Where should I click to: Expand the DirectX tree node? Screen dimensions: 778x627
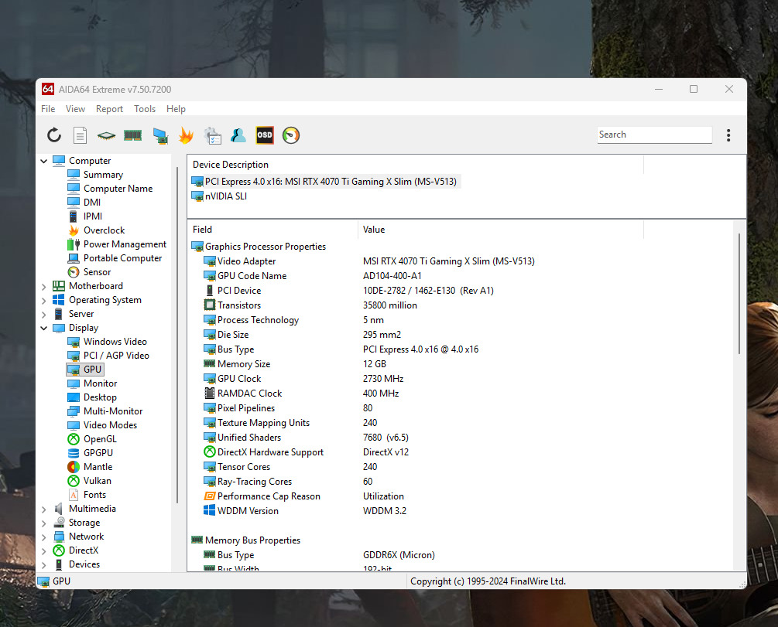43,550
